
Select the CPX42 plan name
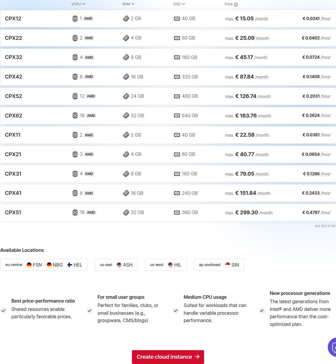pyautogui.click(x=14, y=77)
